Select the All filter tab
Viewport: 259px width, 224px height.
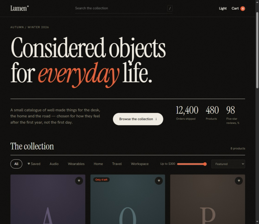(16, 164)
